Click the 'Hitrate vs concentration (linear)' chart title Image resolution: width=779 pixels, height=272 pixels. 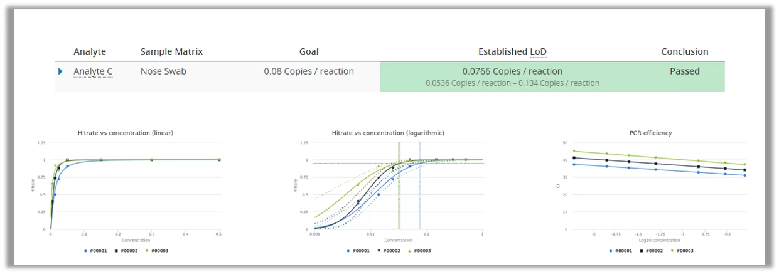click(x=126, y=133)
